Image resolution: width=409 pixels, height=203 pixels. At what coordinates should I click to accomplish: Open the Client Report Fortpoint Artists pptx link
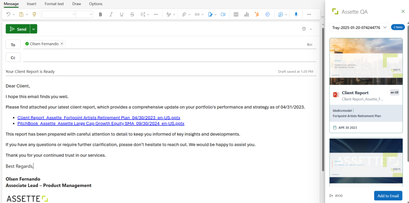pyautogui.click(x=99, y=118)
